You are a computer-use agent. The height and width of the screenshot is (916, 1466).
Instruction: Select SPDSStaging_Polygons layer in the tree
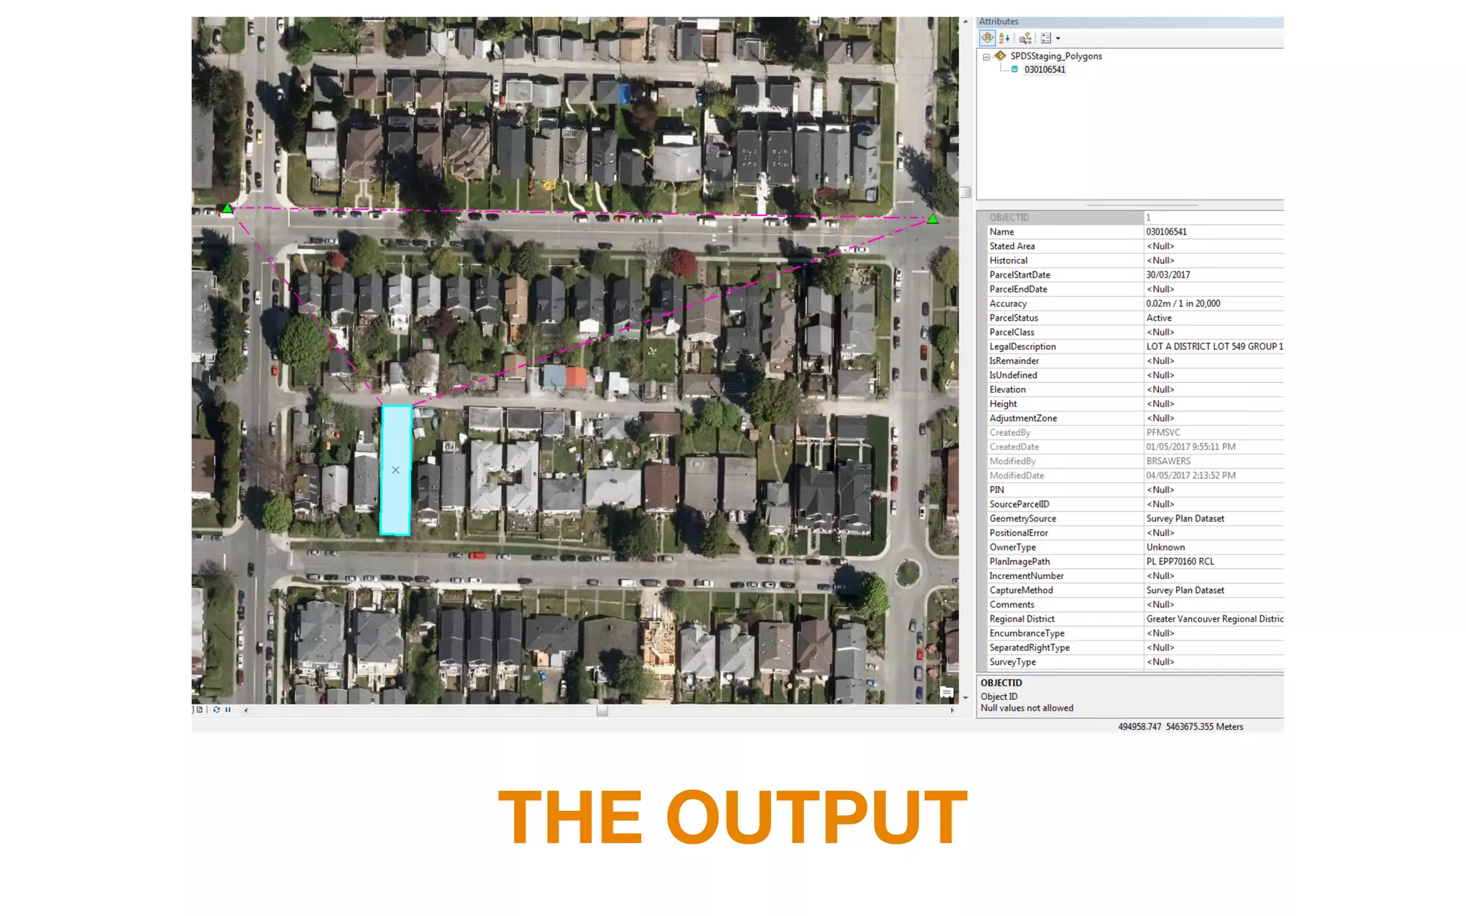click(x=1056, y=56)
